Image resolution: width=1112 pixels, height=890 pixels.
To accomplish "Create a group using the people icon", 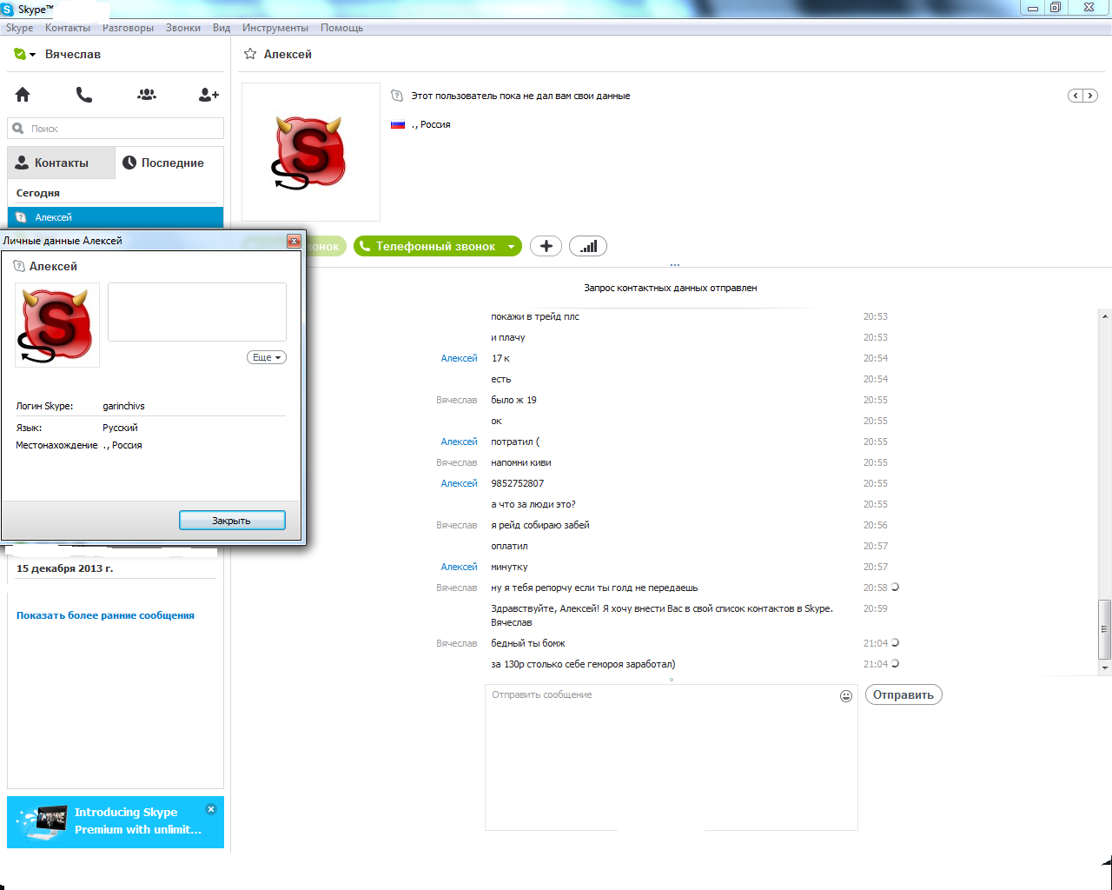I will click(x=147, y=94).
